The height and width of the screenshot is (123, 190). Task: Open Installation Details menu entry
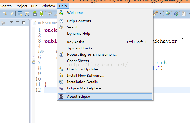(105, 82)
